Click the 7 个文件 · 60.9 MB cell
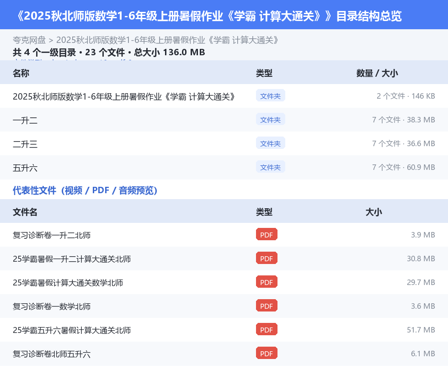 tap(403, 167)
